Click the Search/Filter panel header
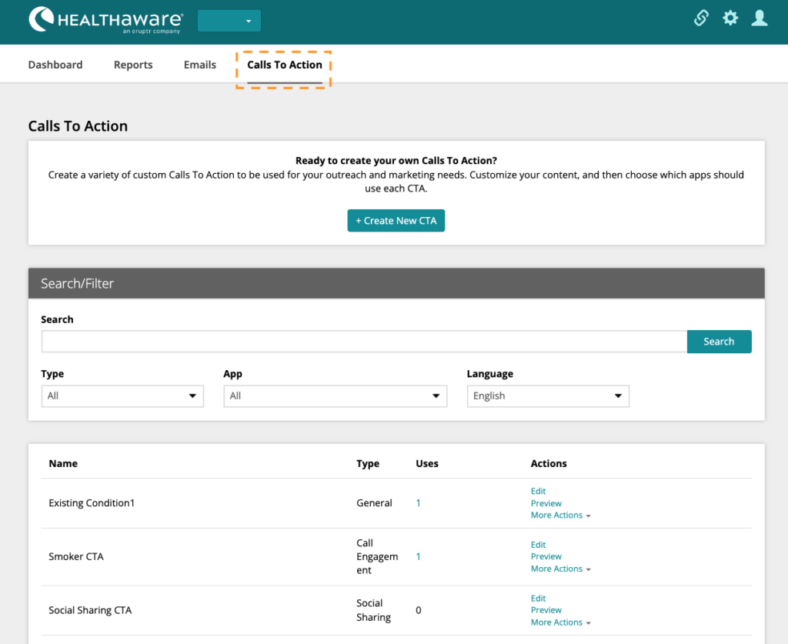Screen dimensions: 788x644 tap(396, 283)
